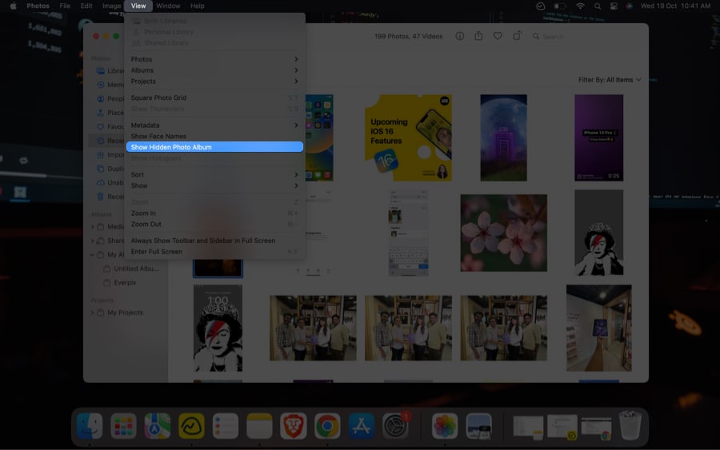Open the 1:00 lock screen Queen wallpaper thumbnail
Viewport: 720px width, 450px height.
(x=218, y=328)
